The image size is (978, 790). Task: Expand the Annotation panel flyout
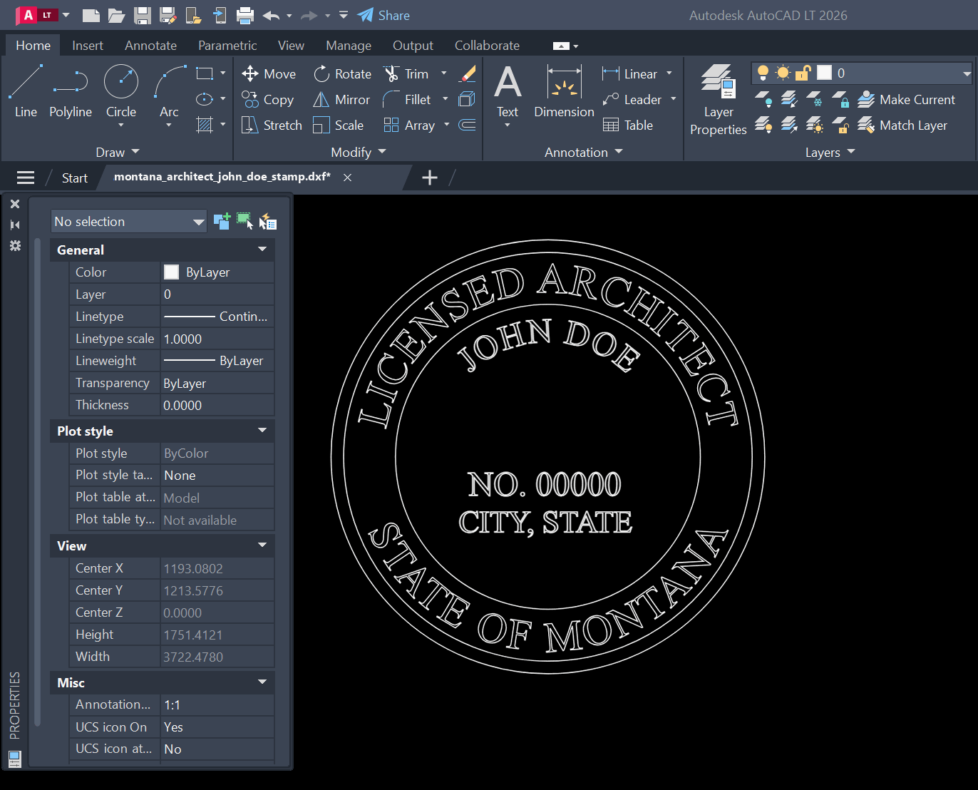pos(584,152)
